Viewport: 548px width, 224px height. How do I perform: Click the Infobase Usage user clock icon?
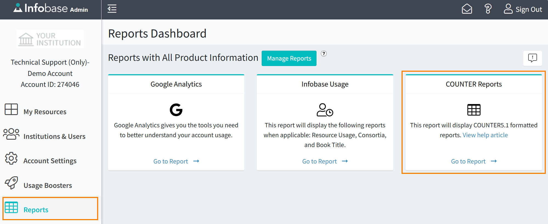(325, 110)
